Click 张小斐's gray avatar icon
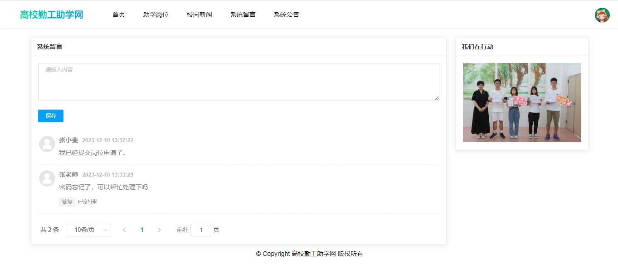Screen dimensions: 618x274 click(x=47, y=144)
